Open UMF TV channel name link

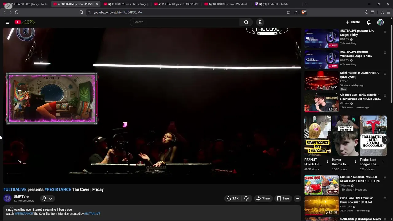point(20,196)
